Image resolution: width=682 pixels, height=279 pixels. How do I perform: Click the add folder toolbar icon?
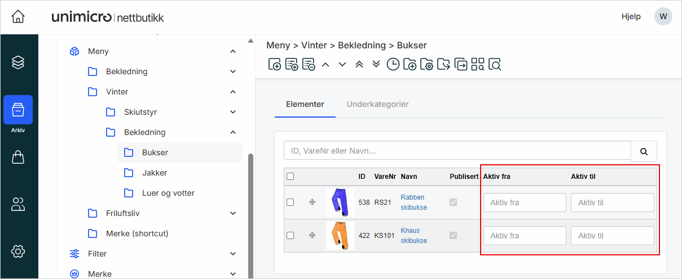410,64
